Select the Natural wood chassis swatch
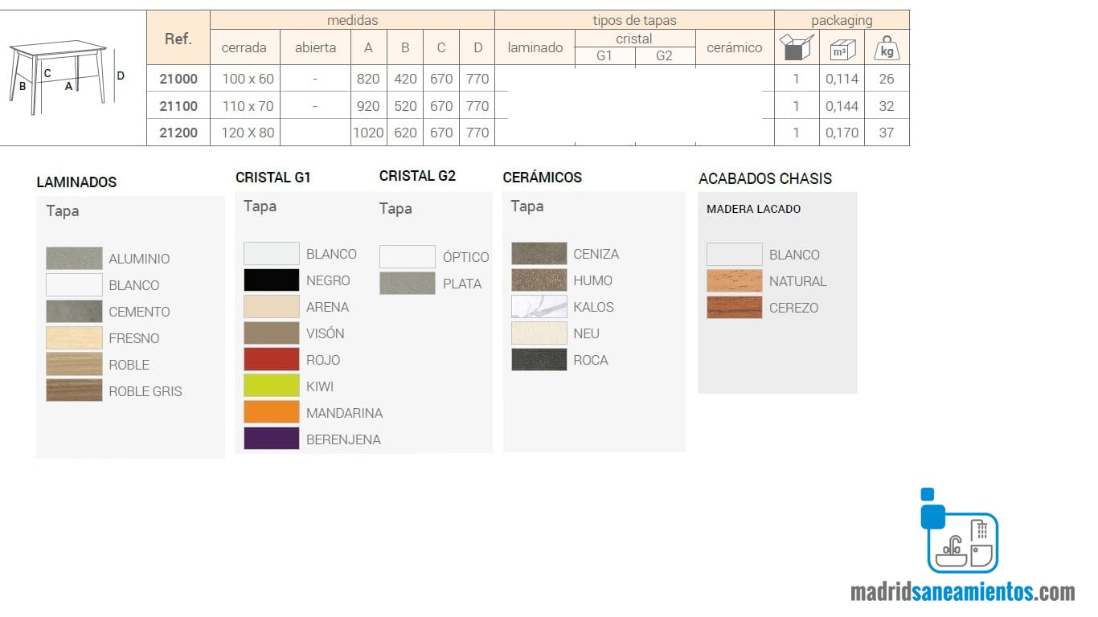The width and height of the screenshot is (1098, 617). pos(735,281)
